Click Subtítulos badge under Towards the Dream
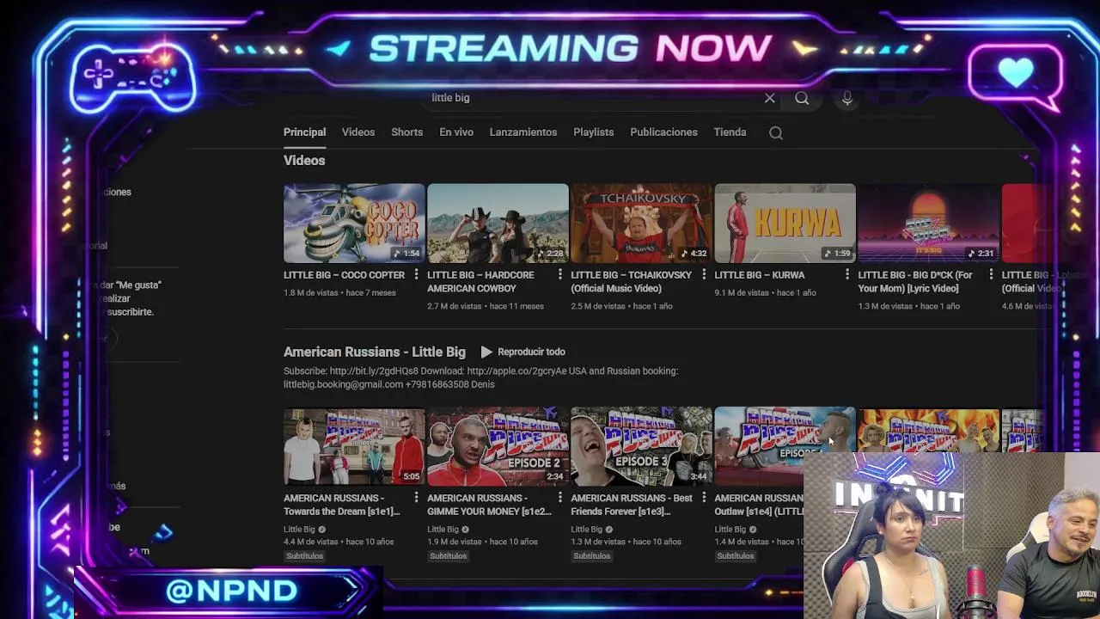Screen dimensions: 1100x619 click(304, 556)
